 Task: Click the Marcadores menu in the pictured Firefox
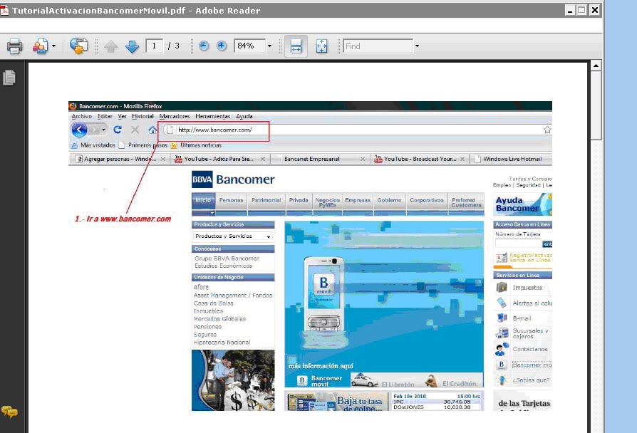tap(175, 116)
